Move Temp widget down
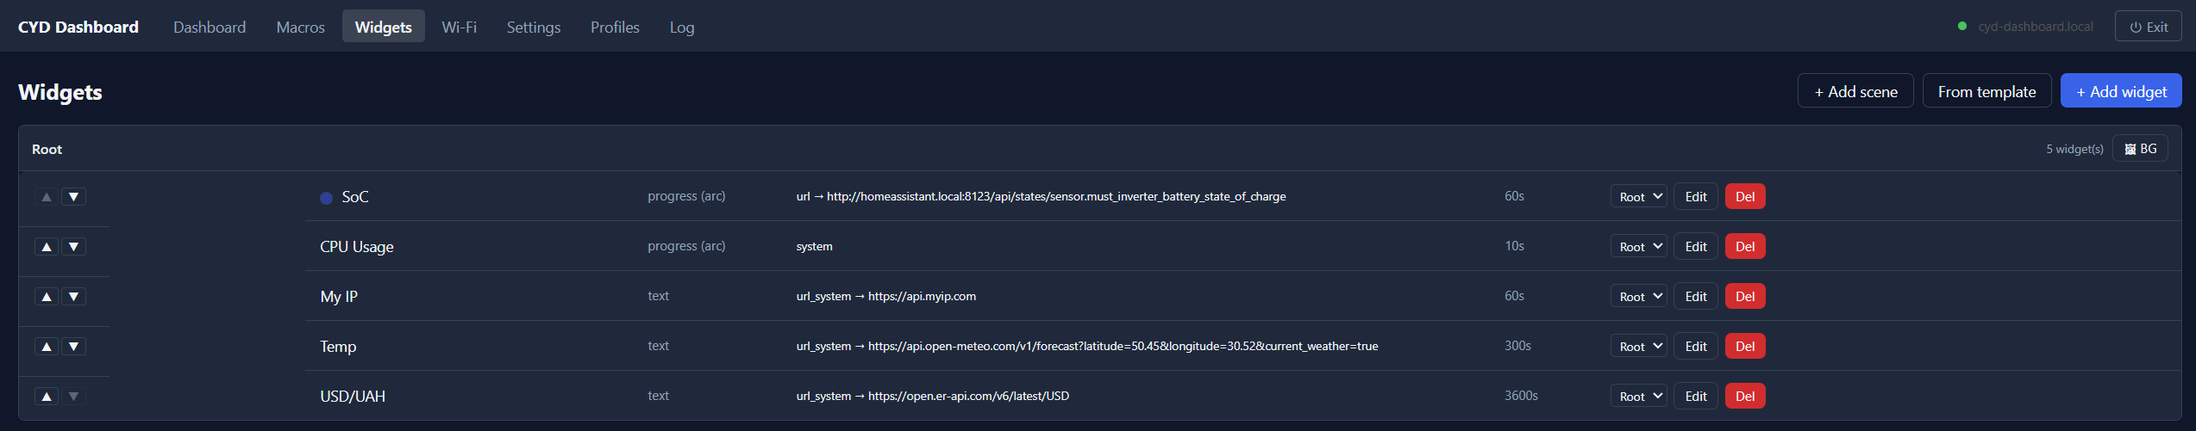The image size is (2196, 431). [x=74, y=347]
